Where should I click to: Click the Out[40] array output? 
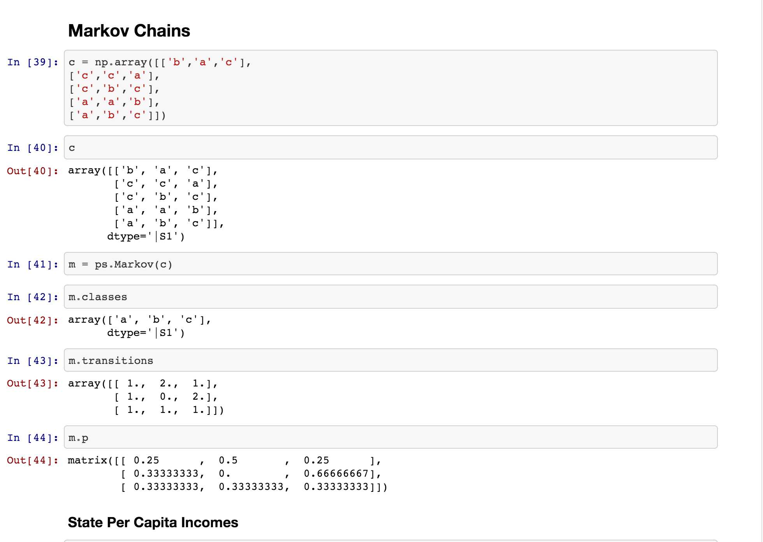(x=146, y=203)
